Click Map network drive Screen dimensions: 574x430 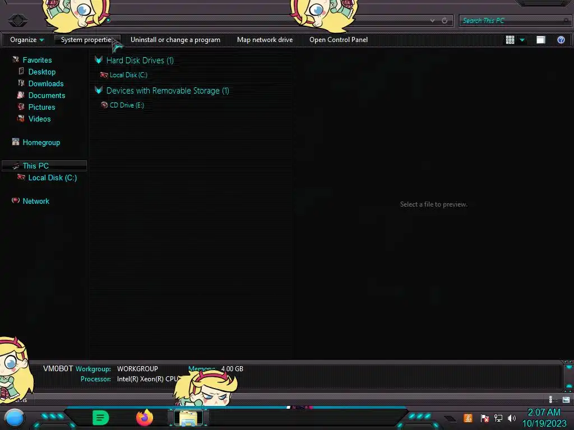click(265, 40)
